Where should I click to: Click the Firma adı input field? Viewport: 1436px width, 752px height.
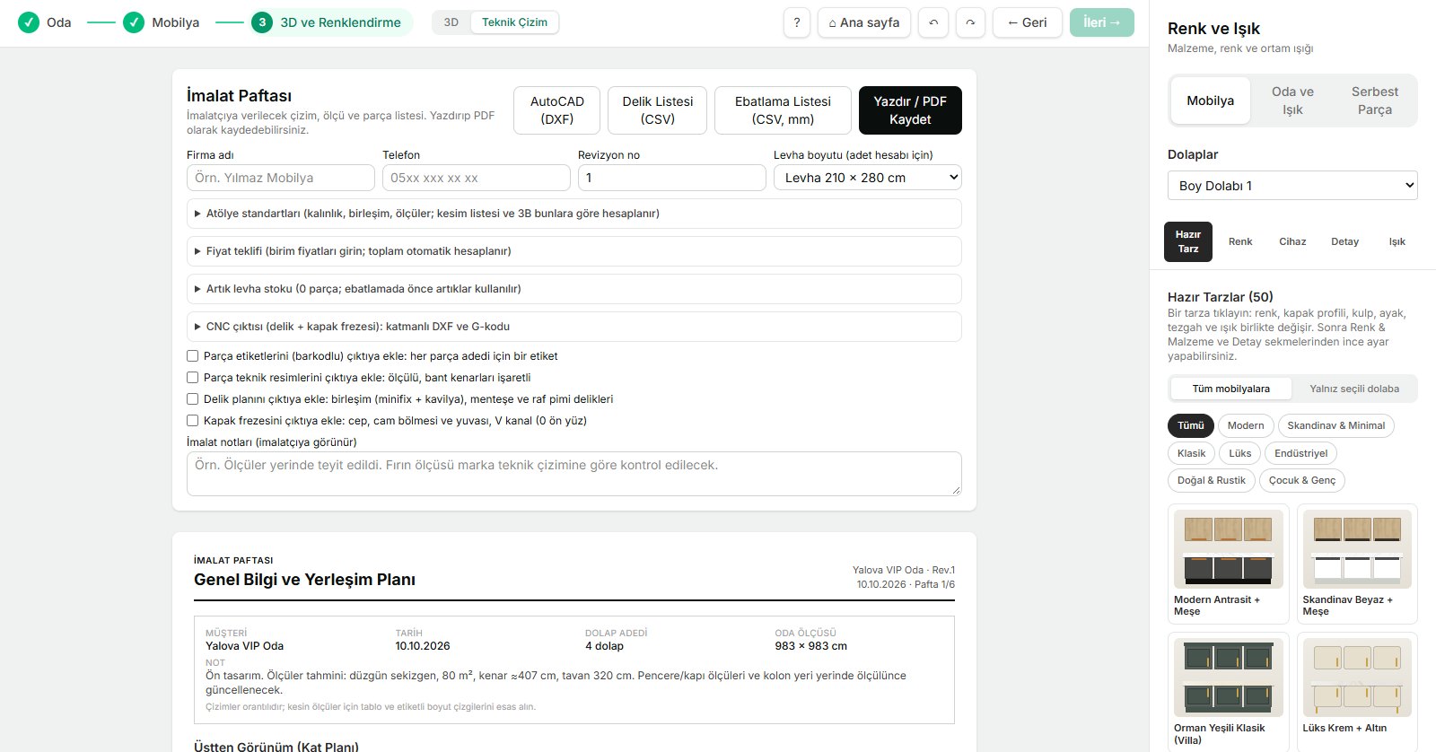281,178
